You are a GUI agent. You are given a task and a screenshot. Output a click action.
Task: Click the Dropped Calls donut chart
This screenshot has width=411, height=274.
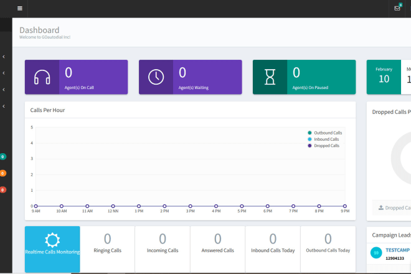[401, 158]
